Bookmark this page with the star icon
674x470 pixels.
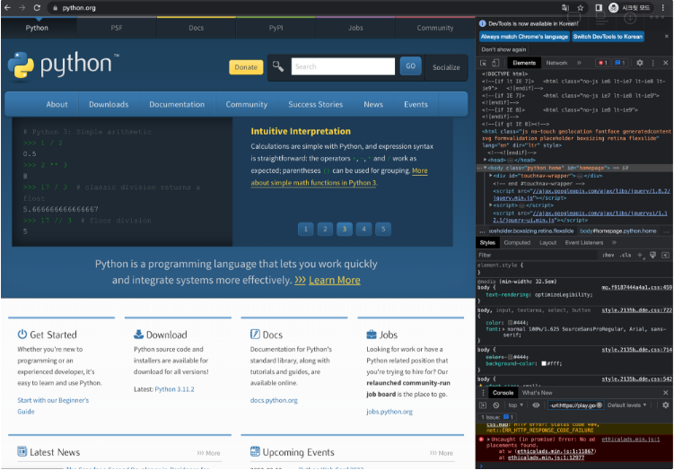click(581, 8)
